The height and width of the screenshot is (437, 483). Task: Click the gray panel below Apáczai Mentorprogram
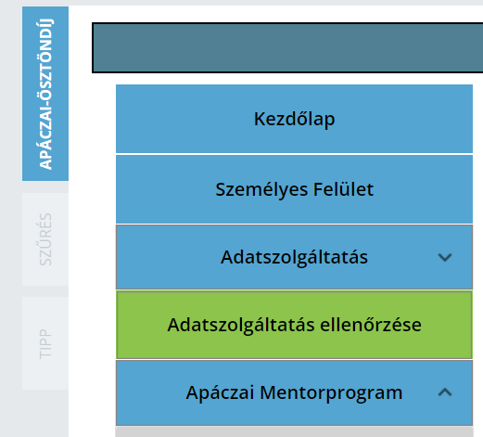294,431
